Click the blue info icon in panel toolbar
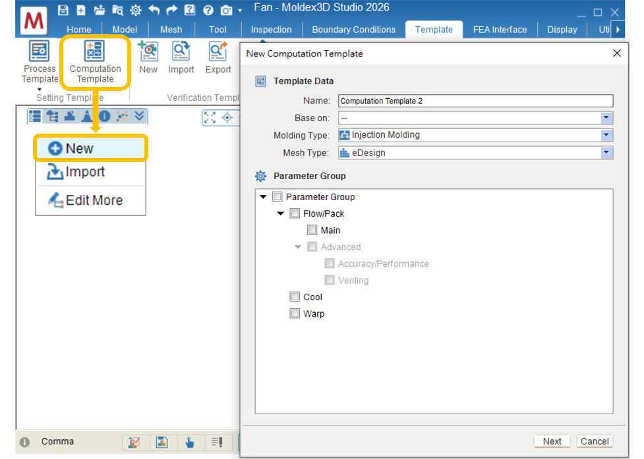Image resolution: width=644 pixels, height=459 pixels. pos(105,117)
